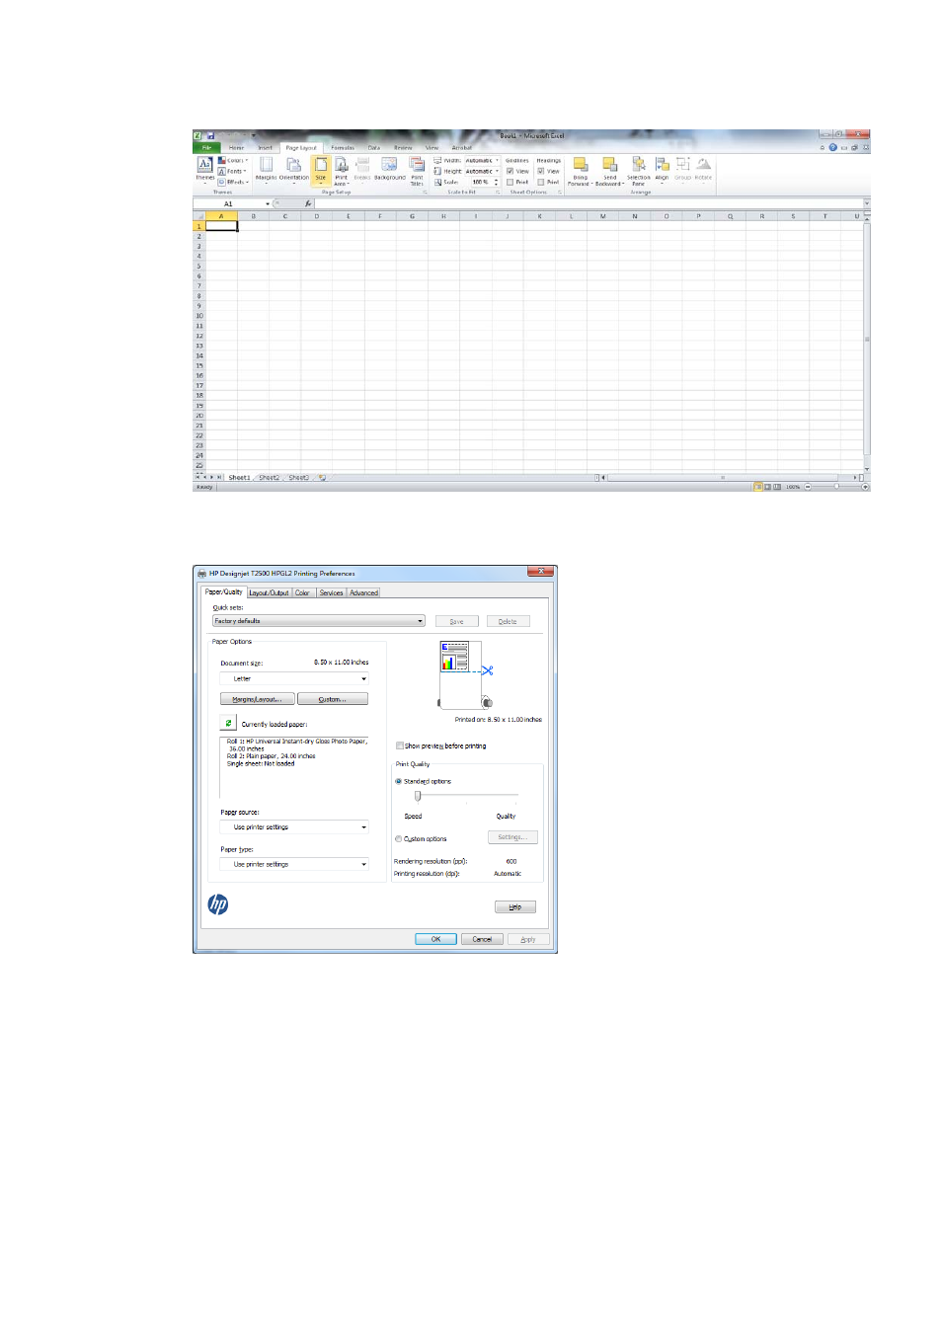Refresh currently loaded paper in HP dialog

coord(228,723)
